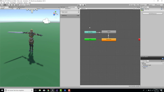Open the Shaded draw mode dropdown
Screen dimensions: 164x92
pos(6,8)
